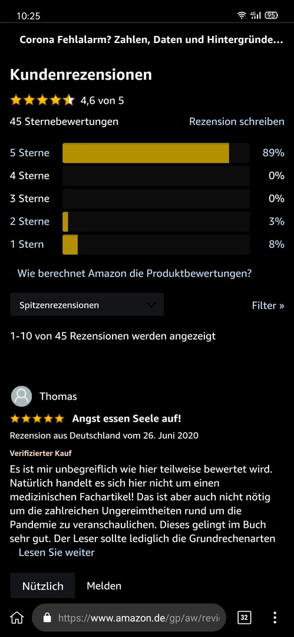The width and height of the screenshot is (294, 637).
Task: Tap the five-star rating of Thomas's review
Action: 37,418
